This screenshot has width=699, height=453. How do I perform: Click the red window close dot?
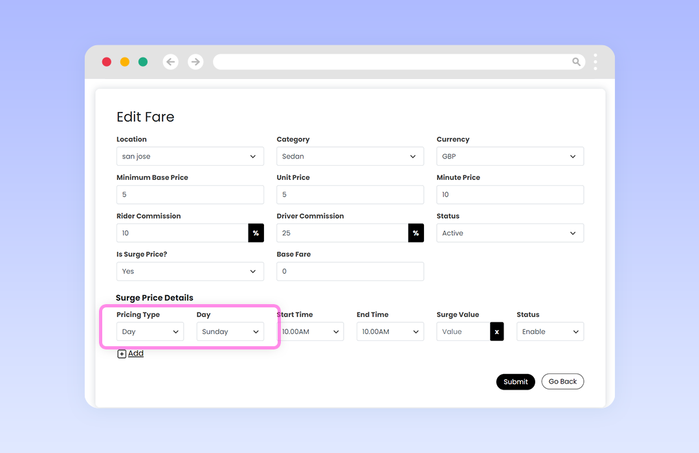click(x=107, y=62)
